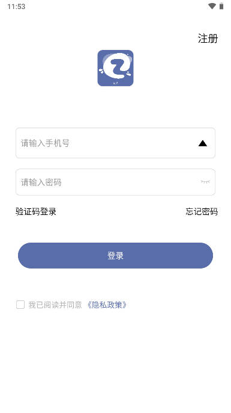This screenshot has width=231, height=413.
Task: Show password using the closed-eye icon
Action: pos(205,182)
